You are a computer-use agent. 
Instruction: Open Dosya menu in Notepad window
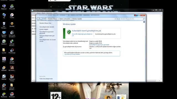tap(34, 13)
